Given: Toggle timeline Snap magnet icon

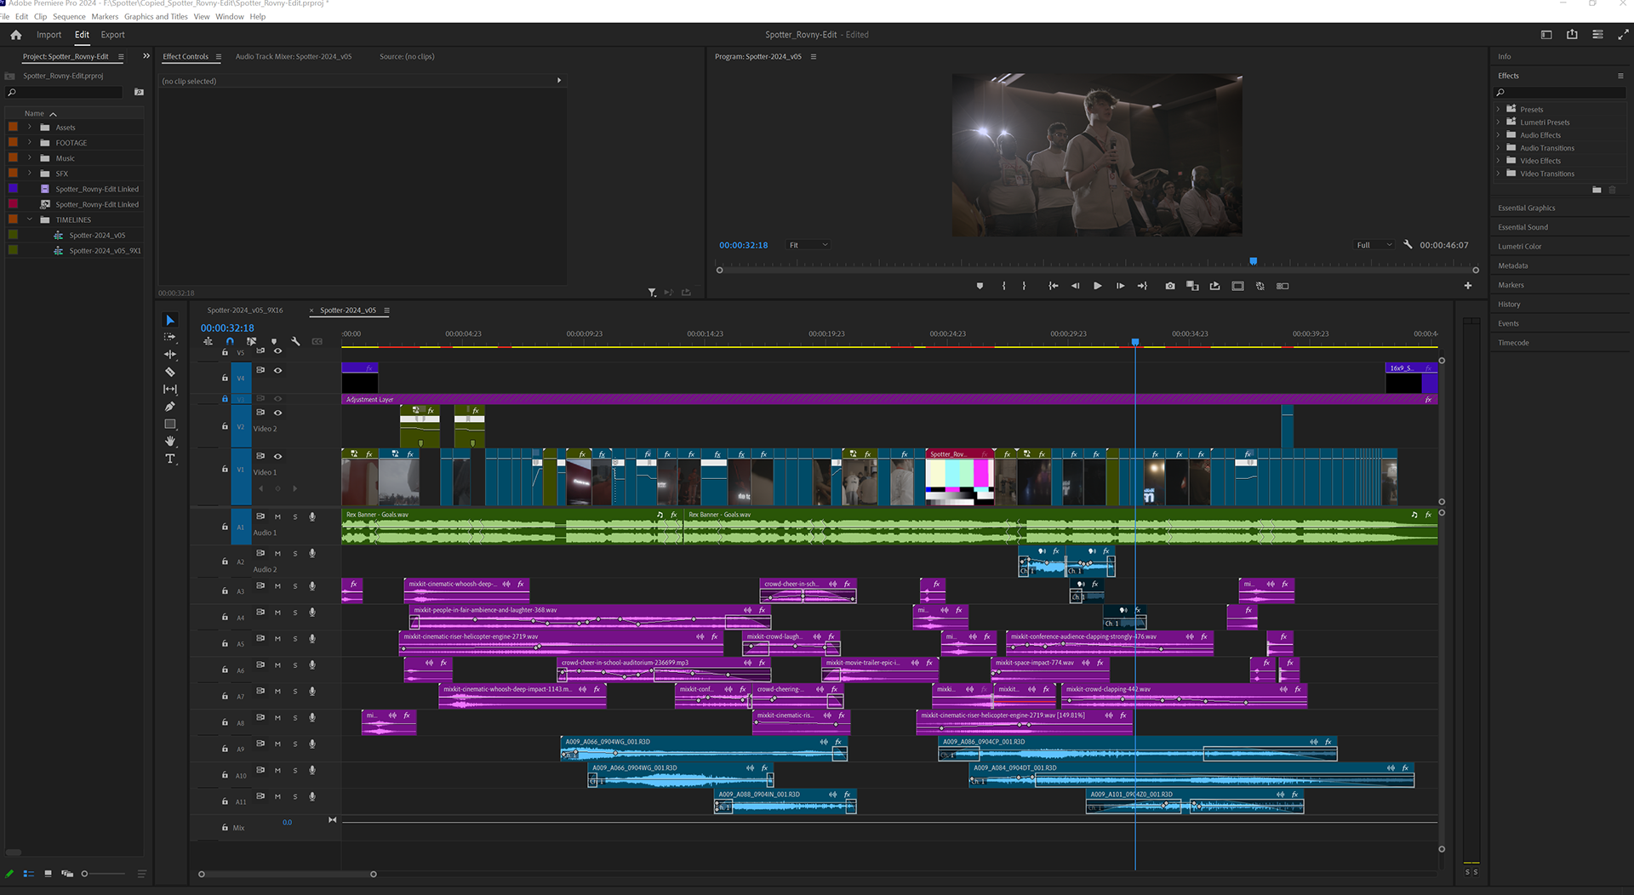Looking at the screenshot, I should [230, 341].
